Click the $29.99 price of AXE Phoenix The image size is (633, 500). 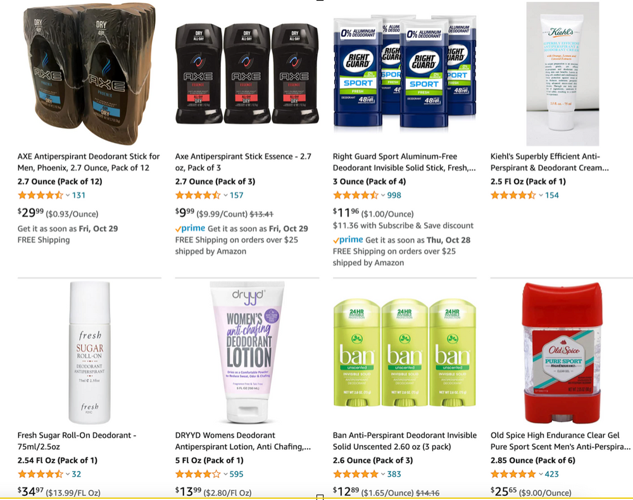(30, 212)
